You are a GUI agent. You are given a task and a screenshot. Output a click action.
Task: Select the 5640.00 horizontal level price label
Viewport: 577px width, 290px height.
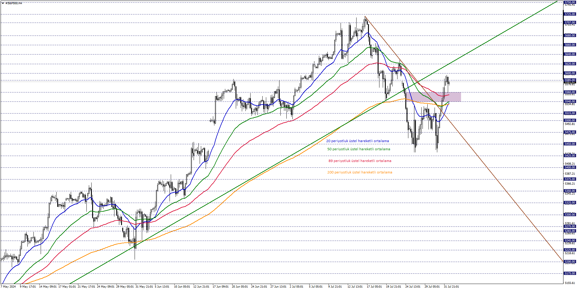[x=570, y=54]
